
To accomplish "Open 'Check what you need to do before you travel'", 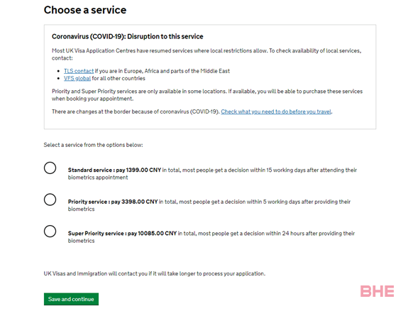I will pos(276,111).
